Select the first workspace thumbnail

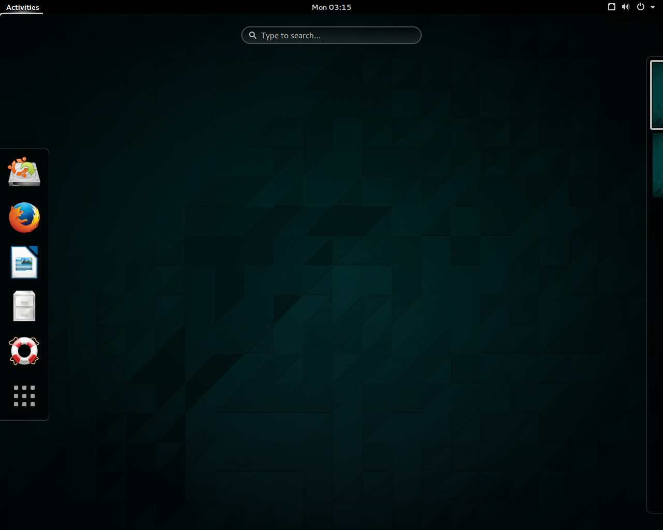[657, 95]
